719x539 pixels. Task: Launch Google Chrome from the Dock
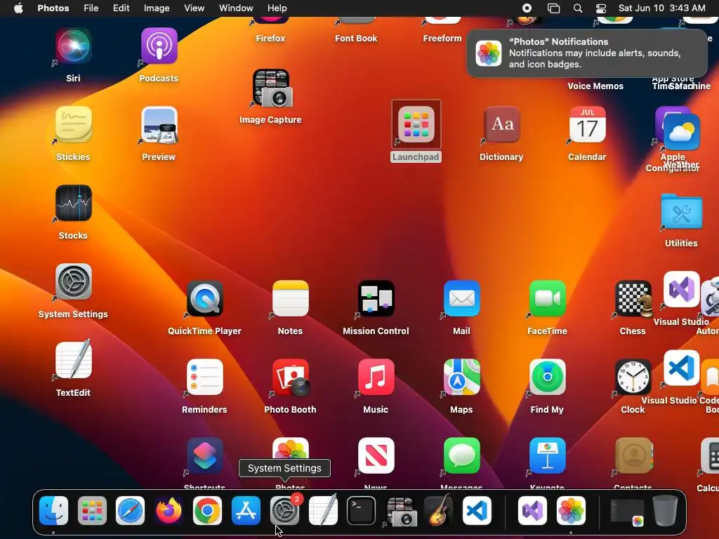207,511
